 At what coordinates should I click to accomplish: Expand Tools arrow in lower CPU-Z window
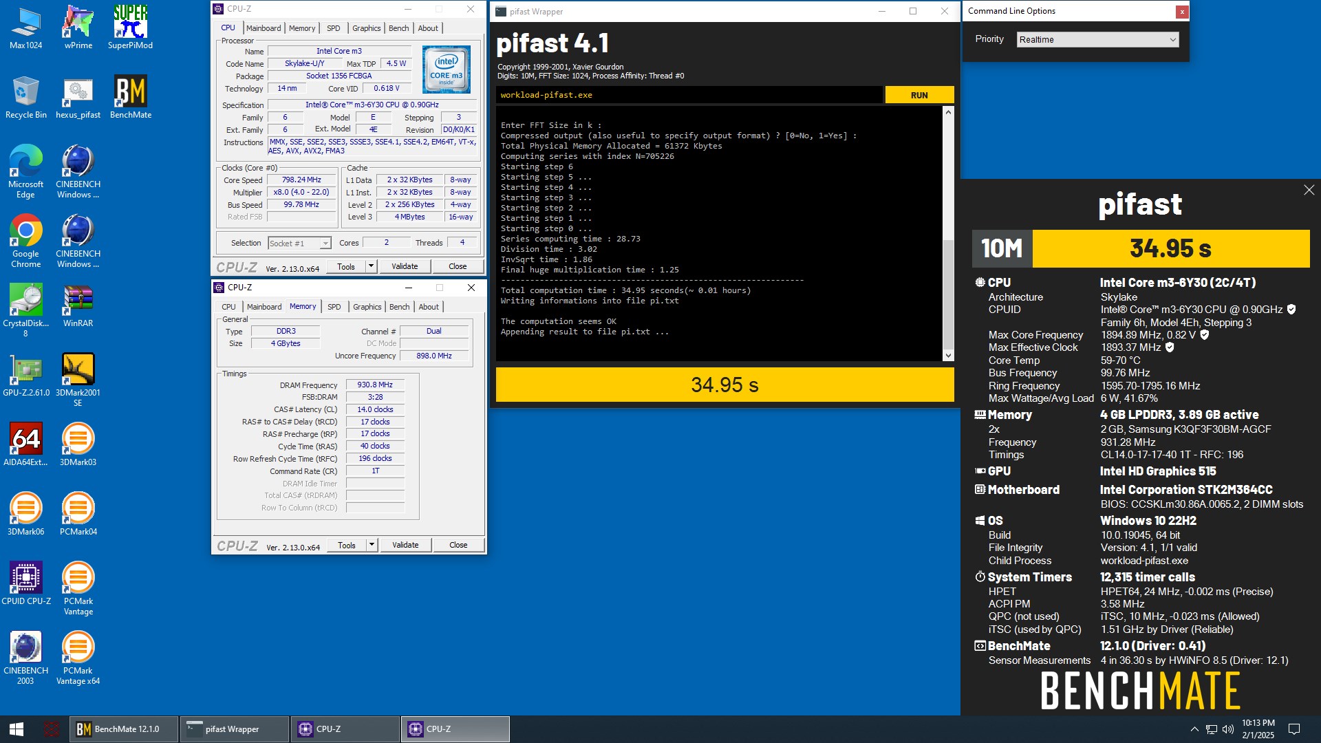[x=372, y=545]
